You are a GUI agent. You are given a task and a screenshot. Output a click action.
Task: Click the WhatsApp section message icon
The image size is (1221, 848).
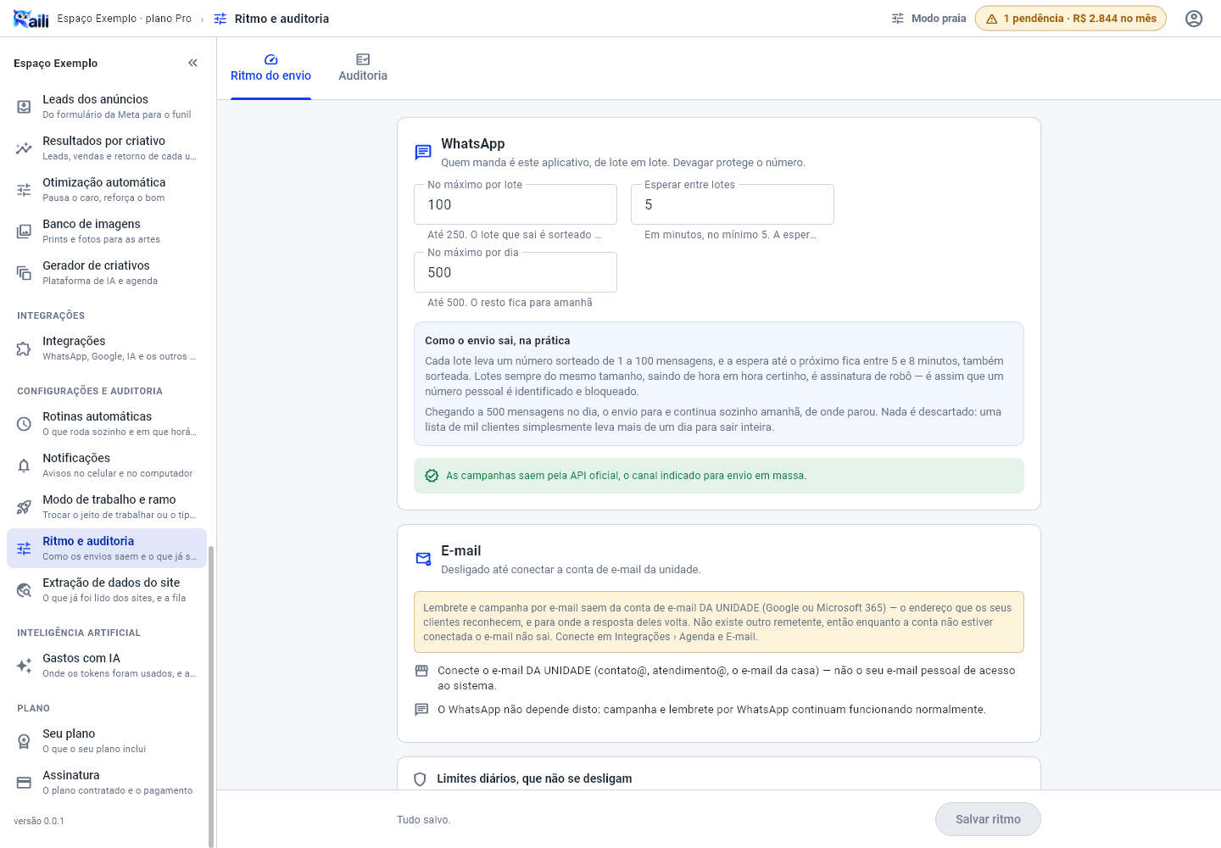pyautogui.click(x=423, y=152)
